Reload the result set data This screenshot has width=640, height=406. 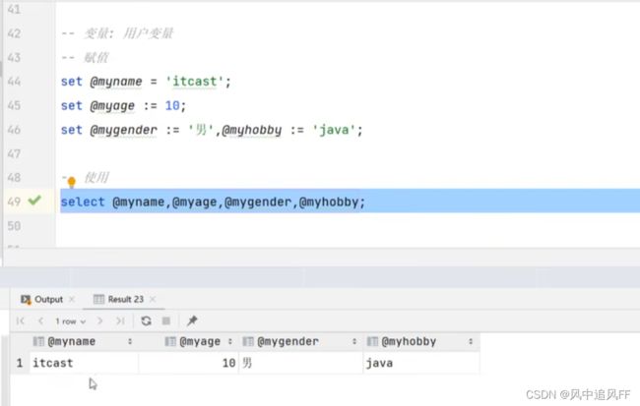tap(146, 321)
